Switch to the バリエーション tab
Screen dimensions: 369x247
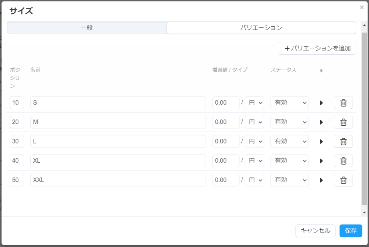pos(261,28)
